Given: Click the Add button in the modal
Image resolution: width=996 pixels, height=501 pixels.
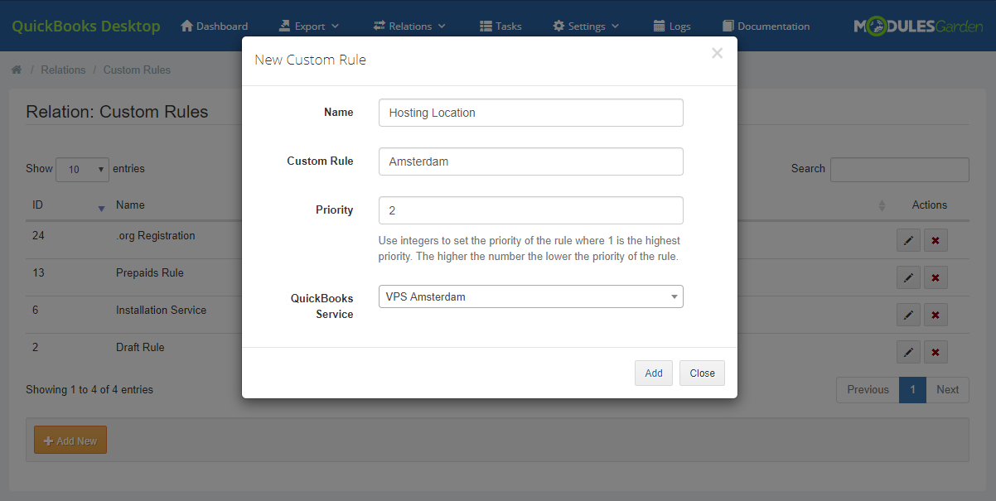Looking at the screenshot, I should [x=653, y=373].
